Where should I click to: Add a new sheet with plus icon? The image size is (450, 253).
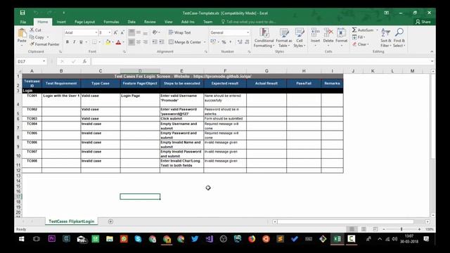[x=110, y=221]
